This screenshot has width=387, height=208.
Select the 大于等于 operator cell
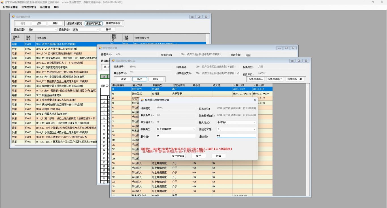(x=182, y=93)
